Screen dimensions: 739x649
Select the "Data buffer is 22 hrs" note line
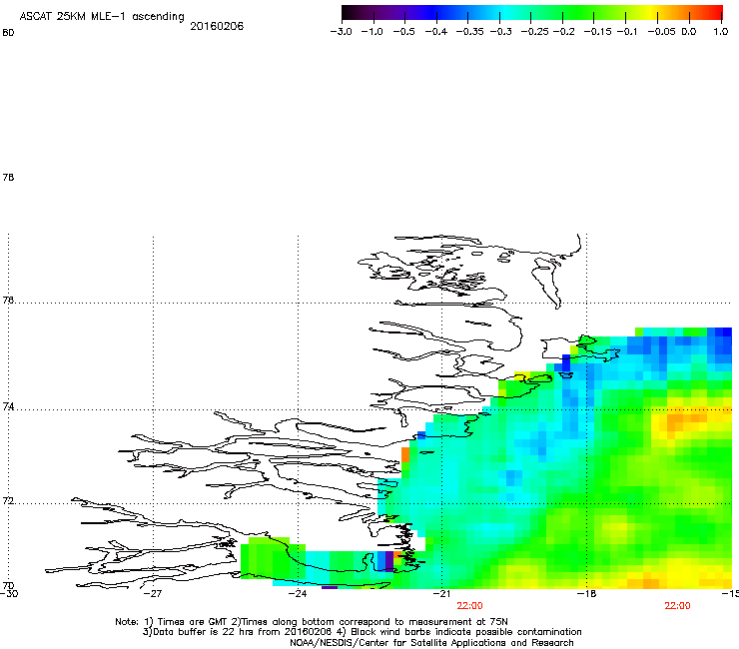tap(362, 632)
